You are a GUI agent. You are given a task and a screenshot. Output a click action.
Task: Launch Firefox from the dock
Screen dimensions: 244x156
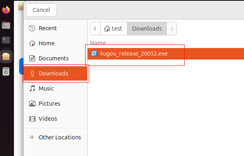point(6,10)
